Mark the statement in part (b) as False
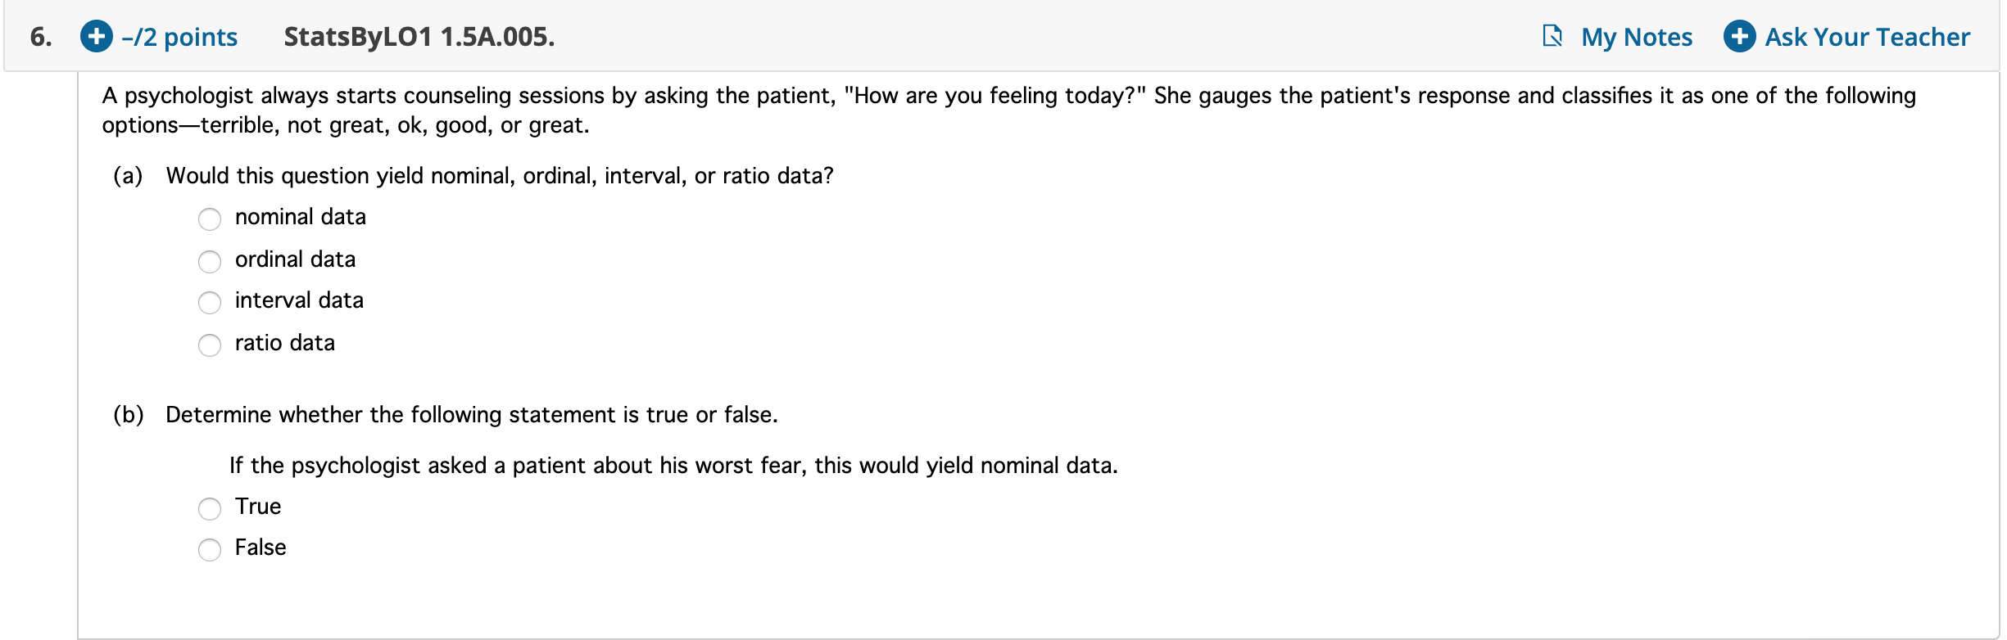 click(x=210, y=549)
